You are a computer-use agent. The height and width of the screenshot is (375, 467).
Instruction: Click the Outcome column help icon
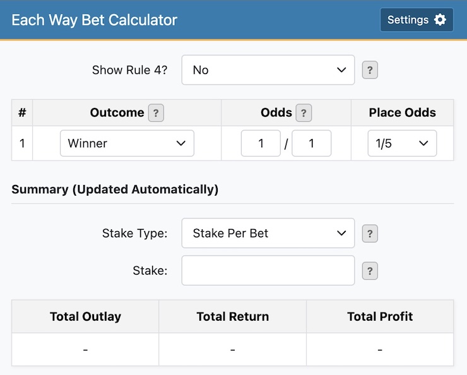pos(156,113)
